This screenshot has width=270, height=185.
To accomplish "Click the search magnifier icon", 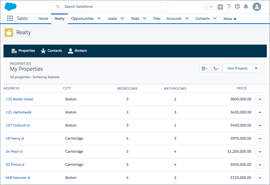I will tap(58, 7).
